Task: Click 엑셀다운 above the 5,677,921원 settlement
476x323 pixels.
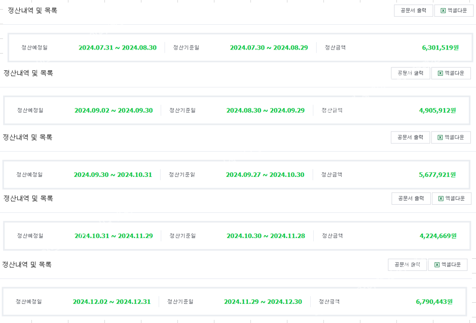Action: pyautogui.click(x=451, y=137)
